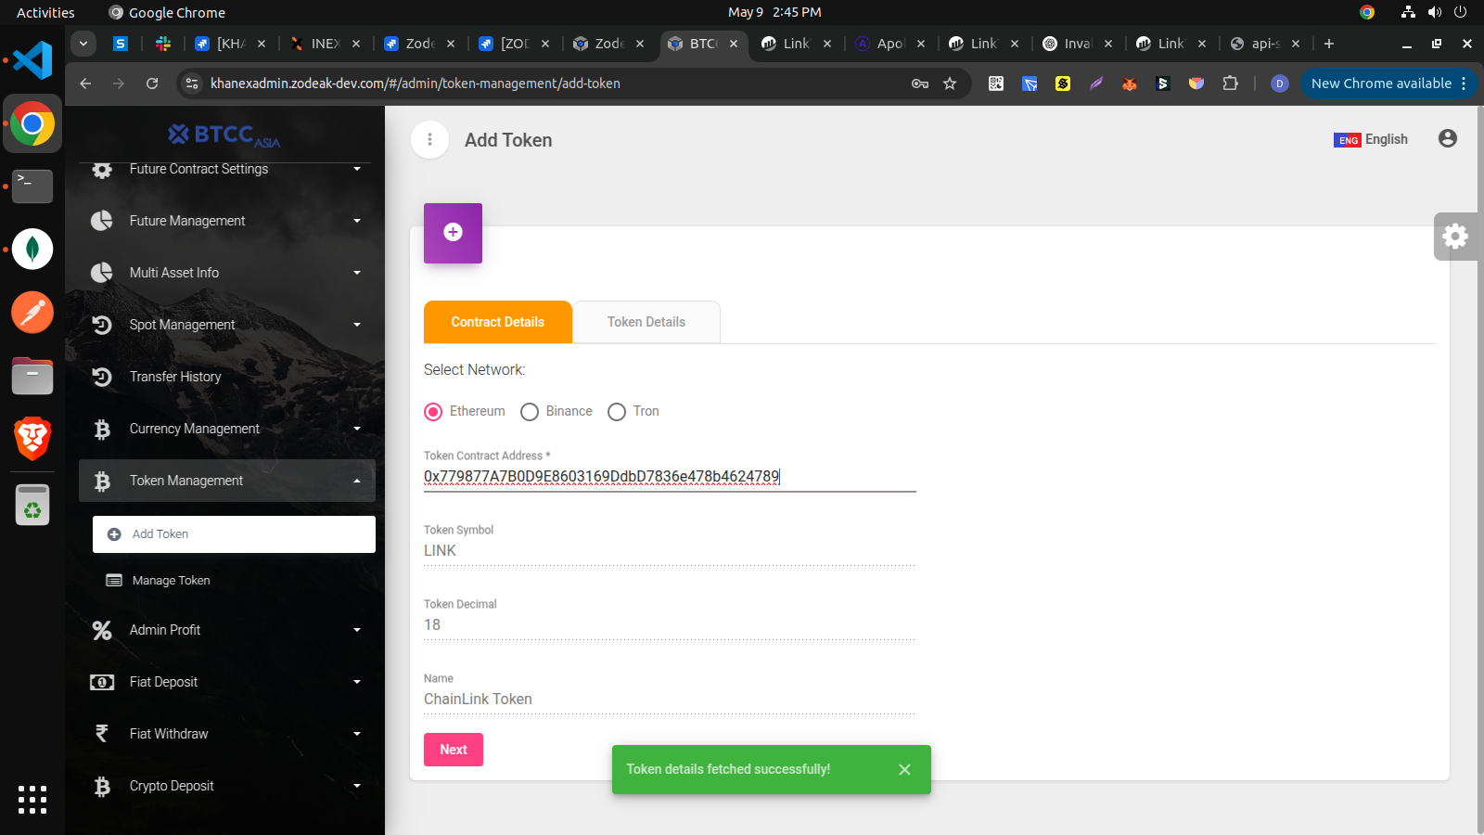Focus the Token Contract Address field
This screenshot has width=1484, height=835.
point(670,477)
